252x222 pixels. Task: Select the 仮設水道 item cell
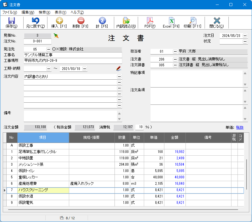(x=43, y=196)
